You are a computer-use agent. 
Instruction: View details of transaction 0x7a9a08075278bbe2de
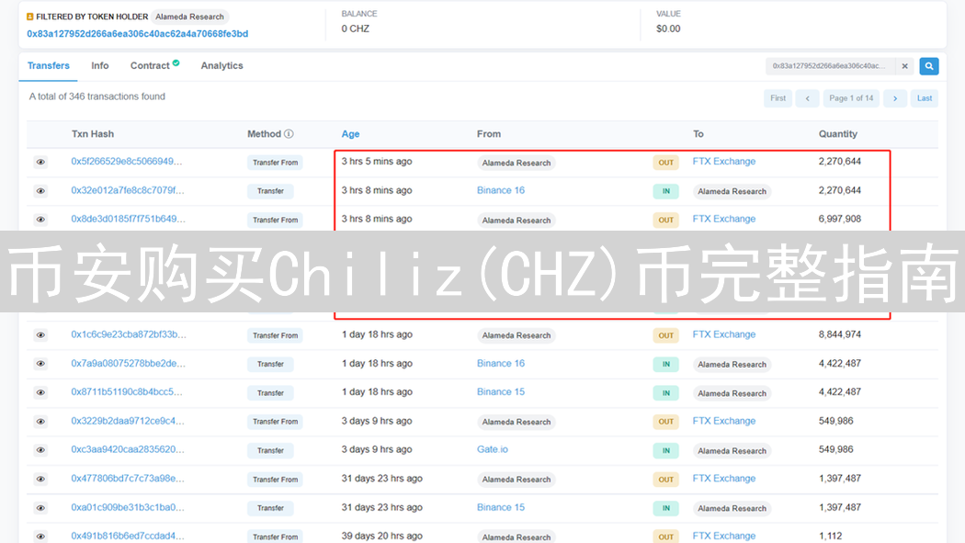[40, 364]
